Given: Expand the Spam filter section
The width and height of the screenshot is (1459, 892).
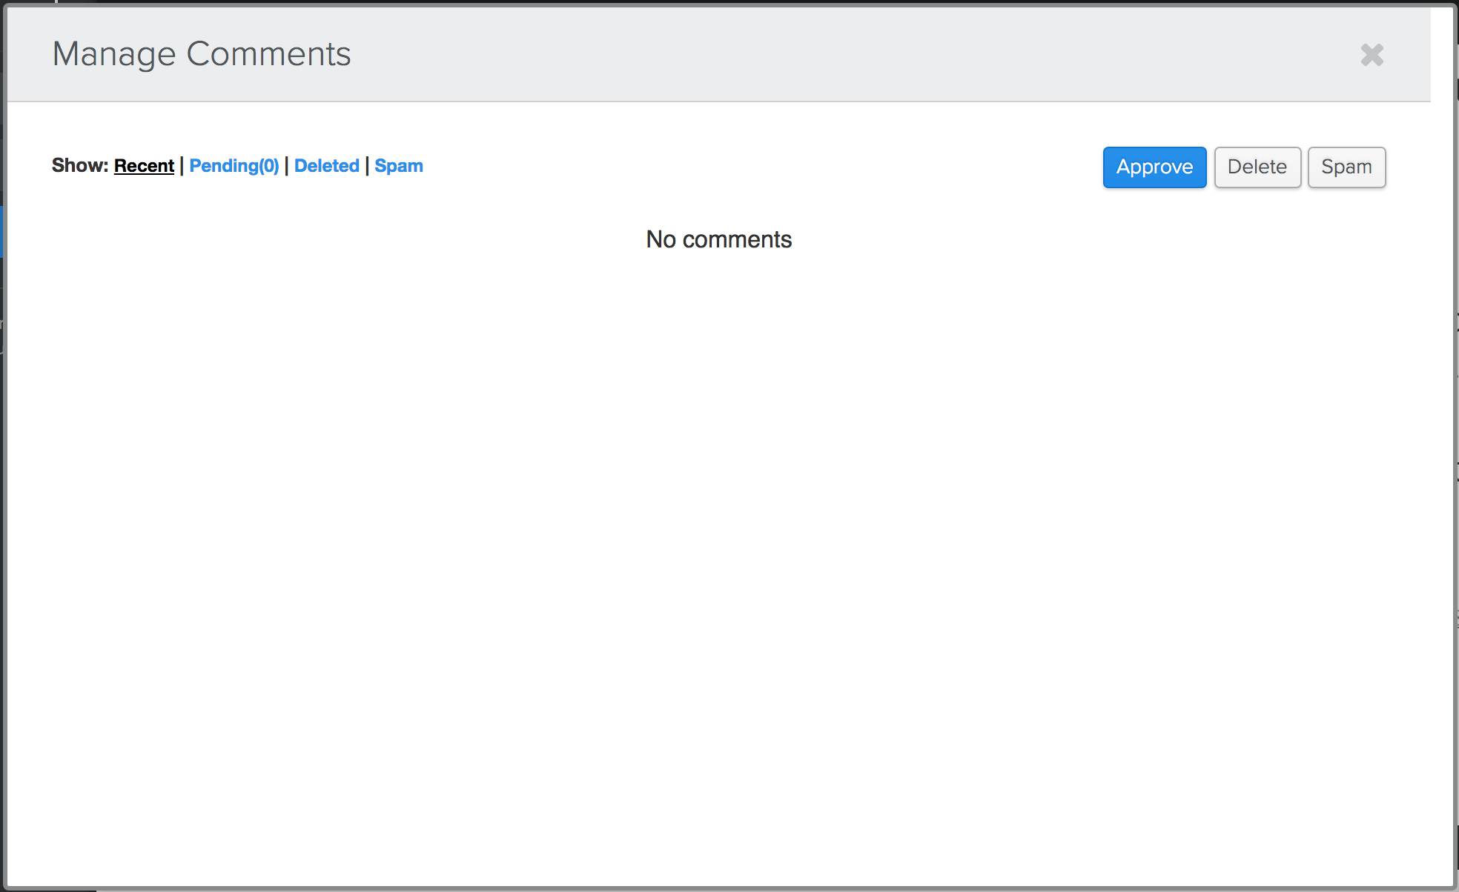Looking at the screenshot, I should pyautogui.click(x=399, y=165).
